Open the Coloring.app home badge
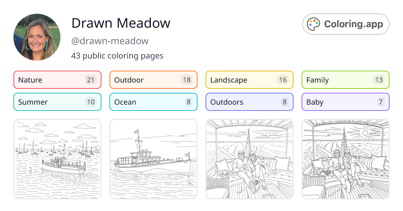Viewport: 403px width, 211px height. [346, 24]
